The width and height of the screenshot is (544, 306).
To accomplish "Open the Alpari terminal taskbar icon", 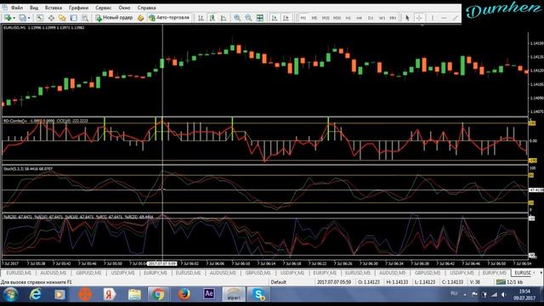I will [234, 294].
